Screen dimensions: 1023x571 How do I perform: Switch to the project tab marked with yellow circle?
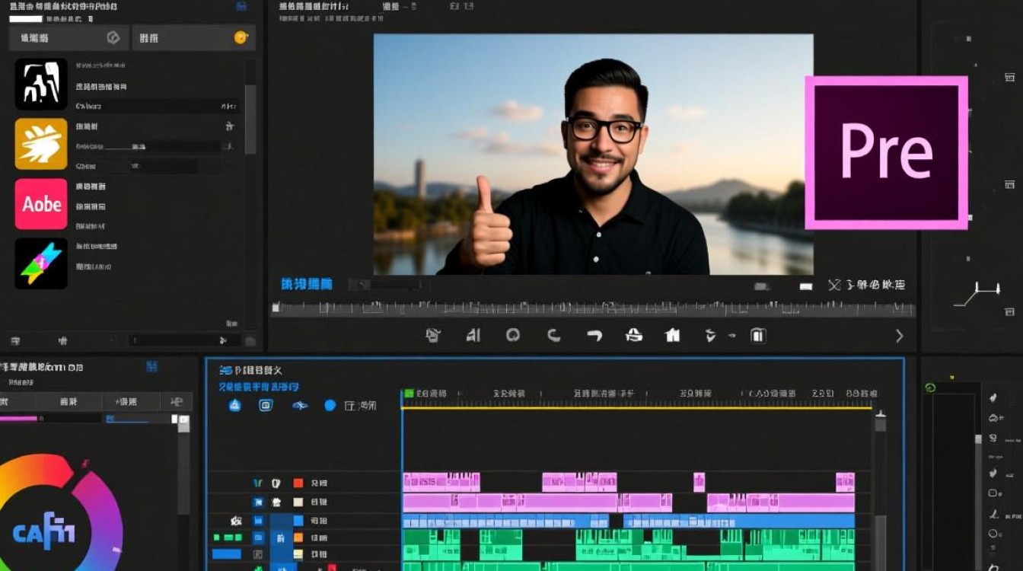pos(193,37)
